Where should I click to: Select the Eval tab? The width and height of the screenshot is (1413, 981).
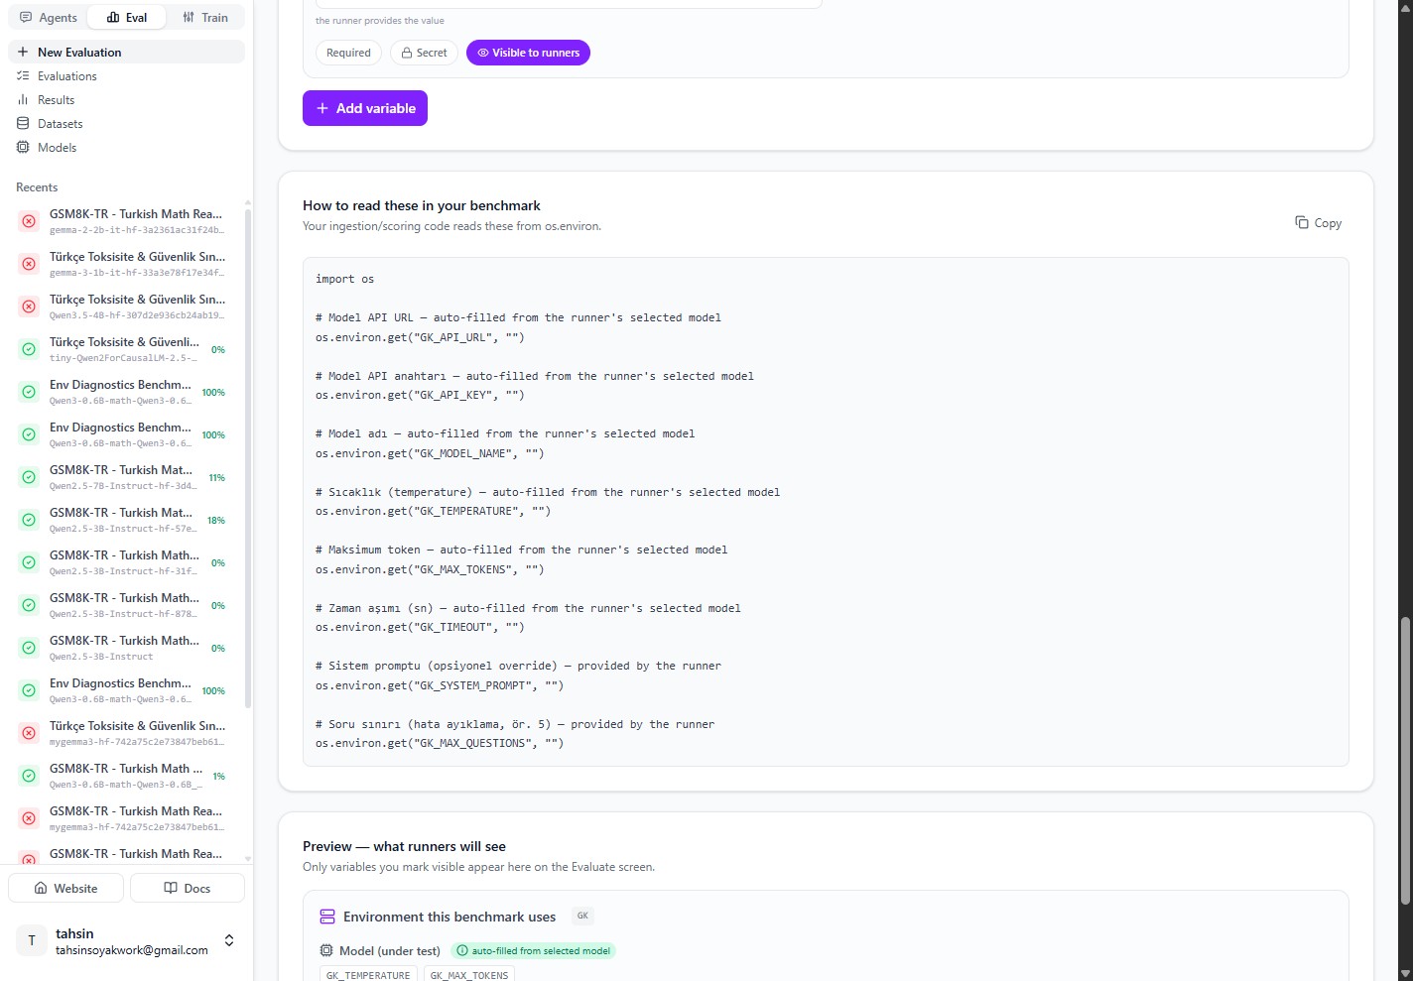[127, 18]
